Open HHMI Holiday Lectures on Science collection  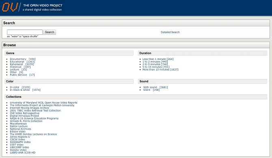pos(33,134)
